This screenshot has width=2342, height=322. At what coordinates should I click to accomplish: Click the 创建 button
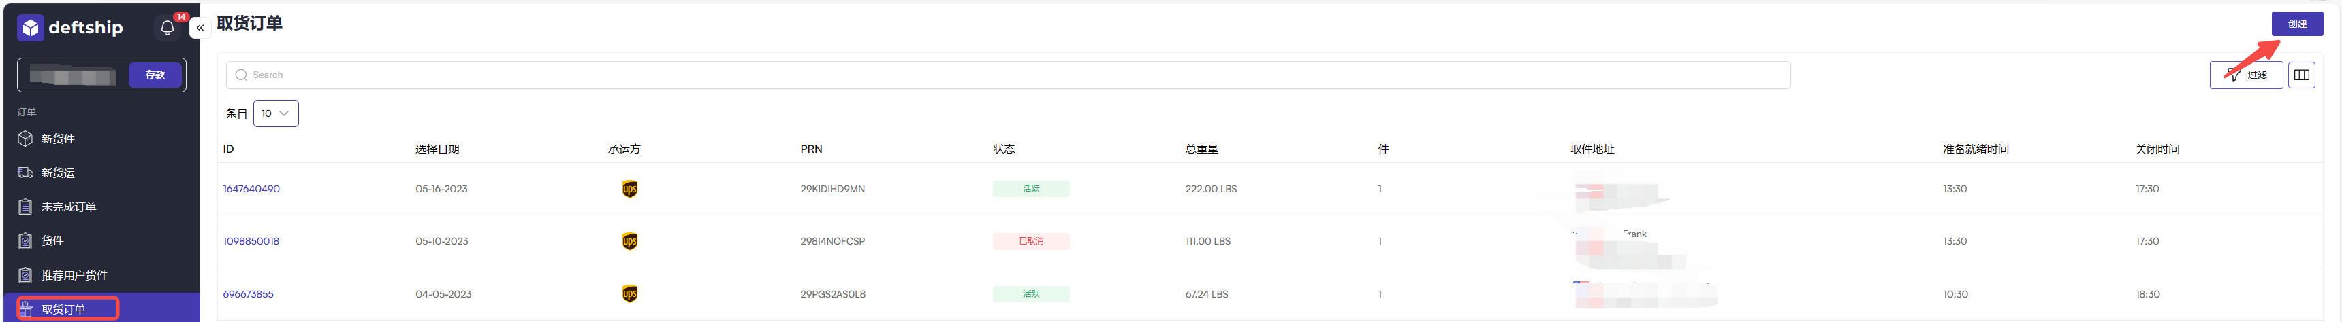pyautogui.click(x=2296, y=24)
